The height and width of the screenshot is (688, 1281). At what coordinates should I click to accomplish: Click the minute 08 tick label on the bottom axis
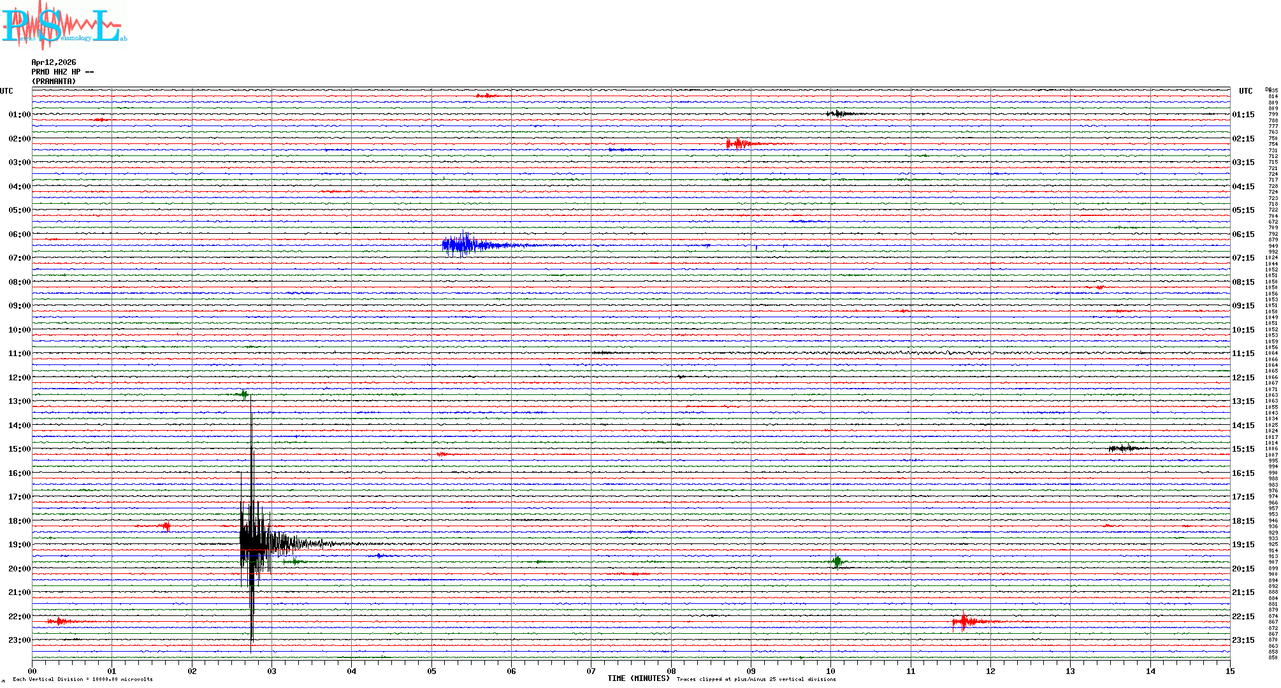click(x=671, y=671)
